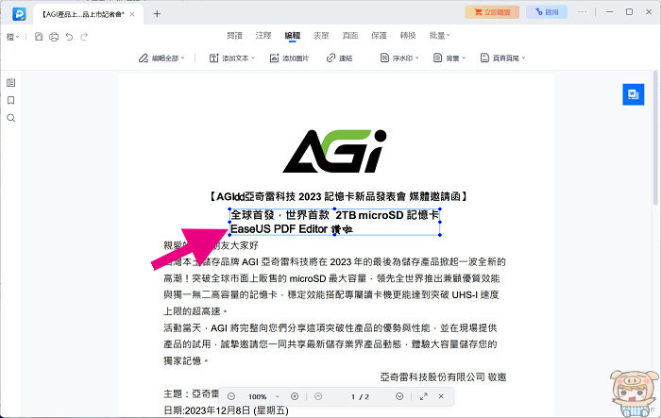The width and height of the screenshot is (661, 418).
Task: Click the zoom in plus icon
Action: tap(295, 396)
